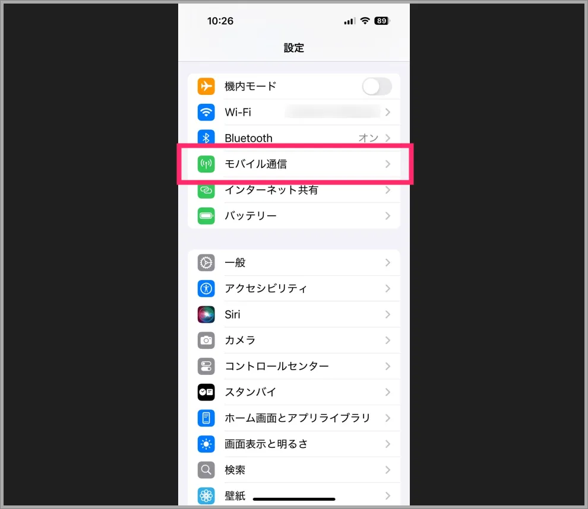Open 画面表示と明るさ settings
This screenshot has width=588, height=509.
point(294,444)
